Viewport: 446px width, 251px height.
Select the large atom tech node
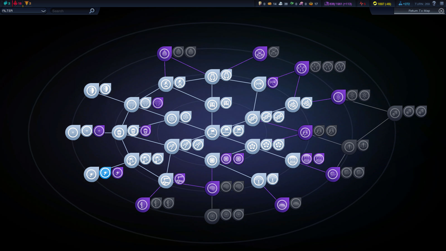tap(172, 119)
